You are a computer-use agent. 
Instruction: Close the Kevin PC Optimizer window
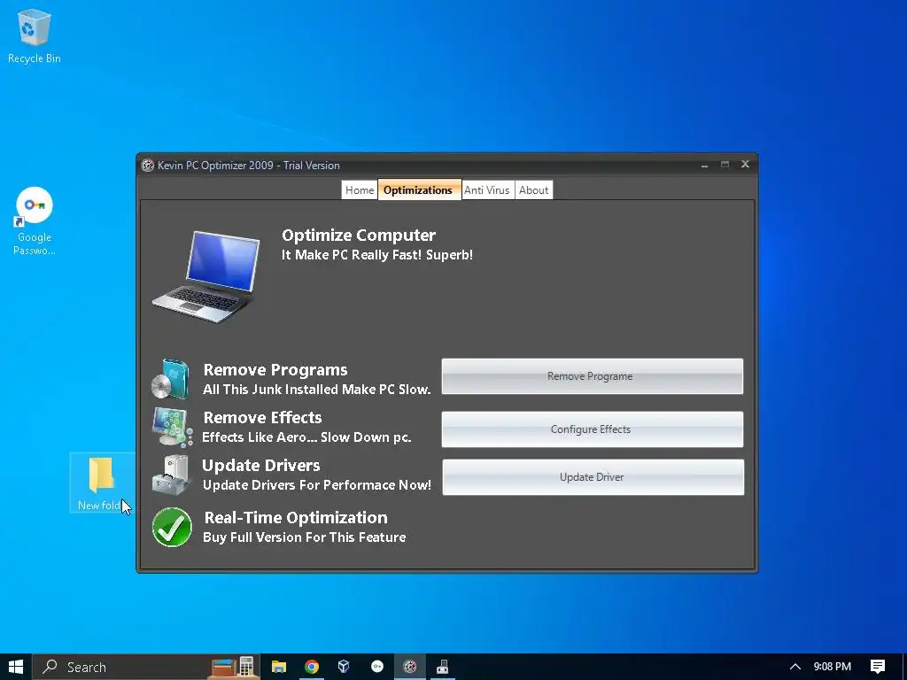(746, 164)
